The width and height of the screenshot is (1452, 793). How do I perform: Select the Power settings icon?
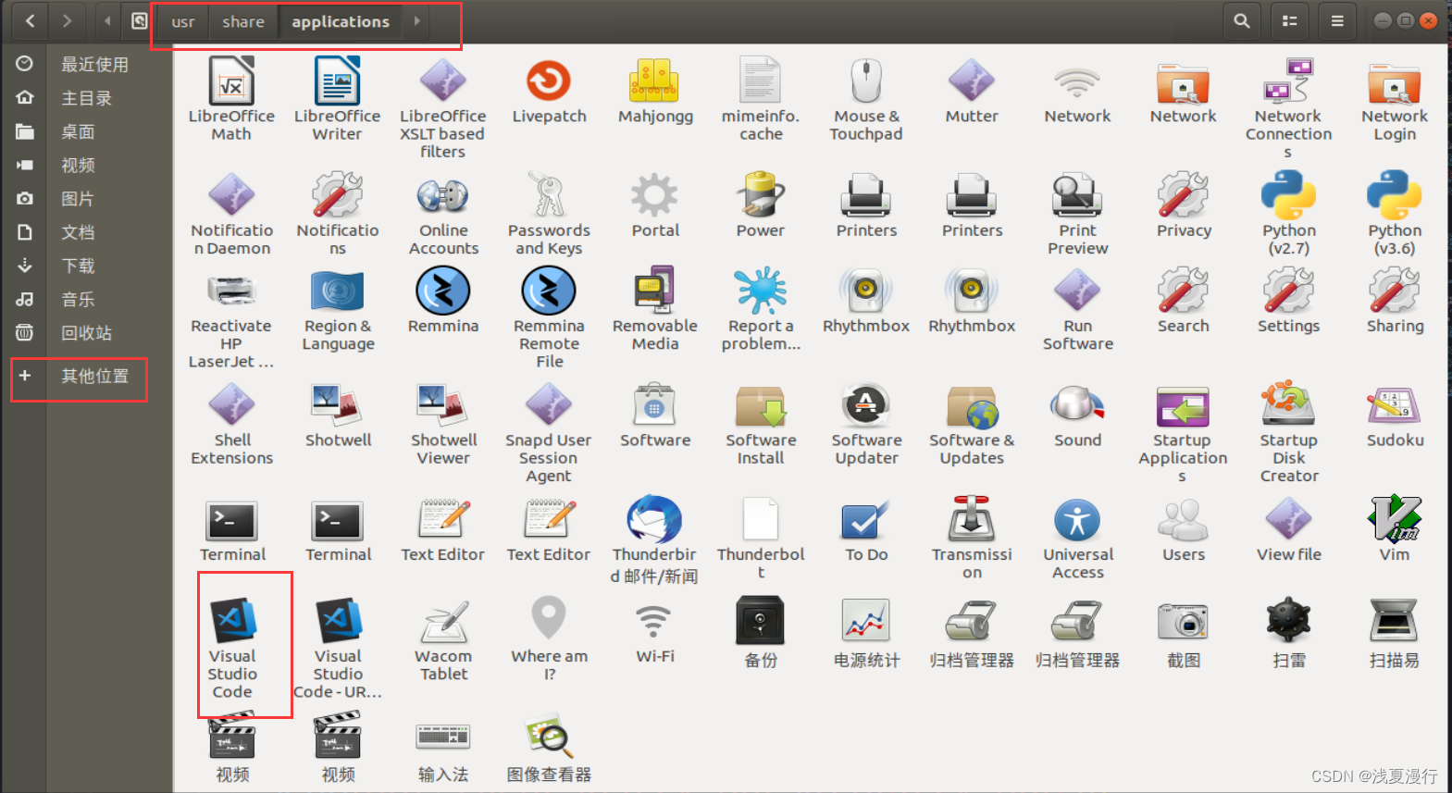[761, 195]
